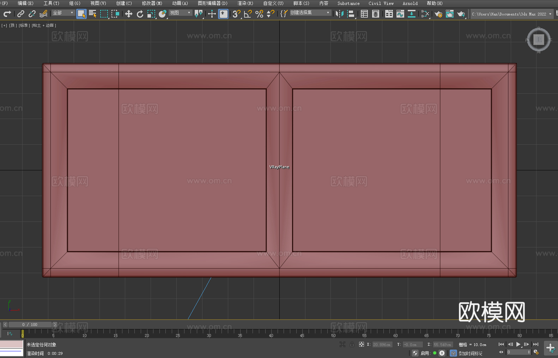Click the Select and Place tool

pos(163,14)
